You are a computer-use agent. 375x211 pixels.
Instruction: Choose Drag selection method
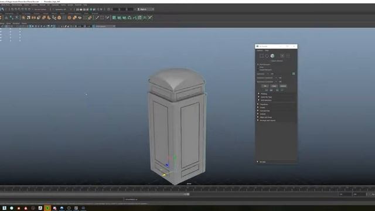point(261,67)
